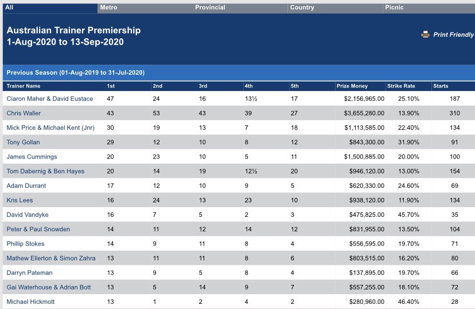Select the $1,500,885.00 cell

pyautogui.click(x=364, y=156)
